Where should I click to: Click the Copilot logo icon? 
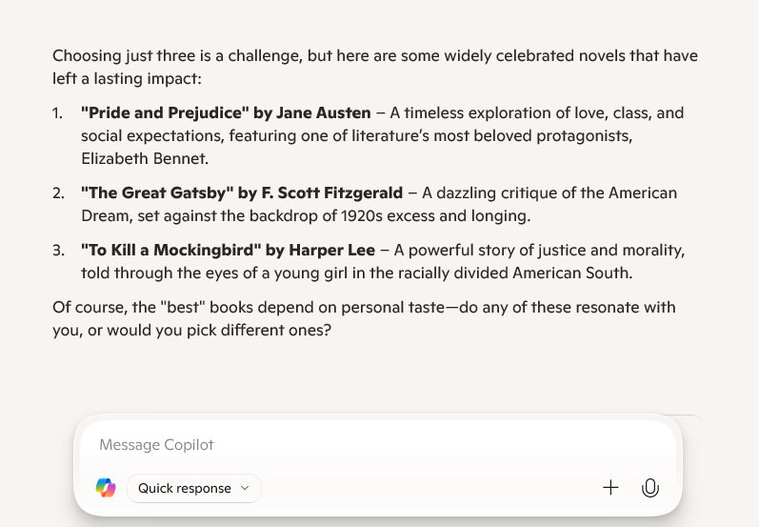point(106,488)
